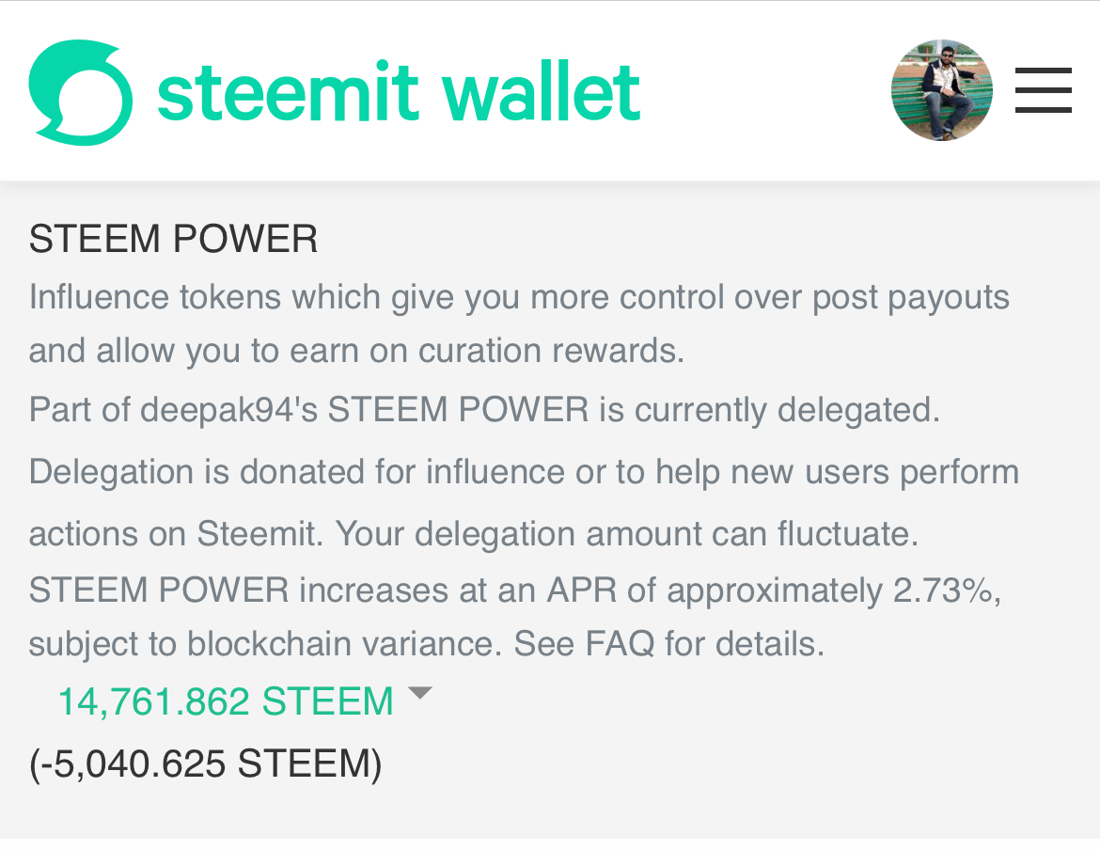Open the hamburger menu
Viewport: 1100px width, 850px height.
pos(1043,90)
